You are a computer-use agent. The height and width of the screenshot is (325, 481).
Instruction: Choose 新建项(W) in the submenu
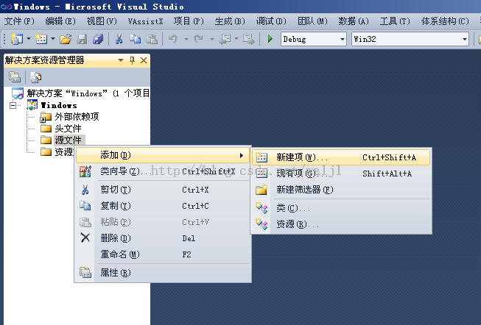[x=341, y=157]
